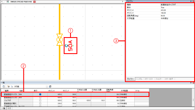Switch to the シンボル tab
This screenshot has height=110, width=195.
pyautogui.click(x=139, y=79)
